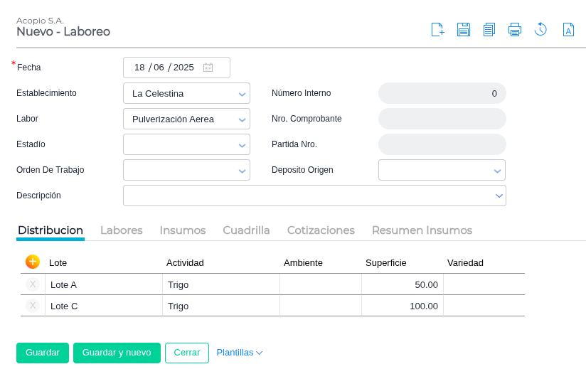
Task: Open the Labor dropdown list
Action: coord(242,119)
